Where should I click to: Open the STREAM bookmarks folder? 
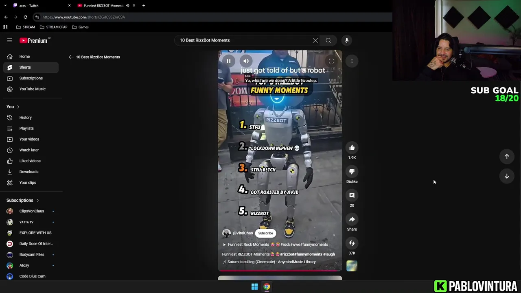26,27
